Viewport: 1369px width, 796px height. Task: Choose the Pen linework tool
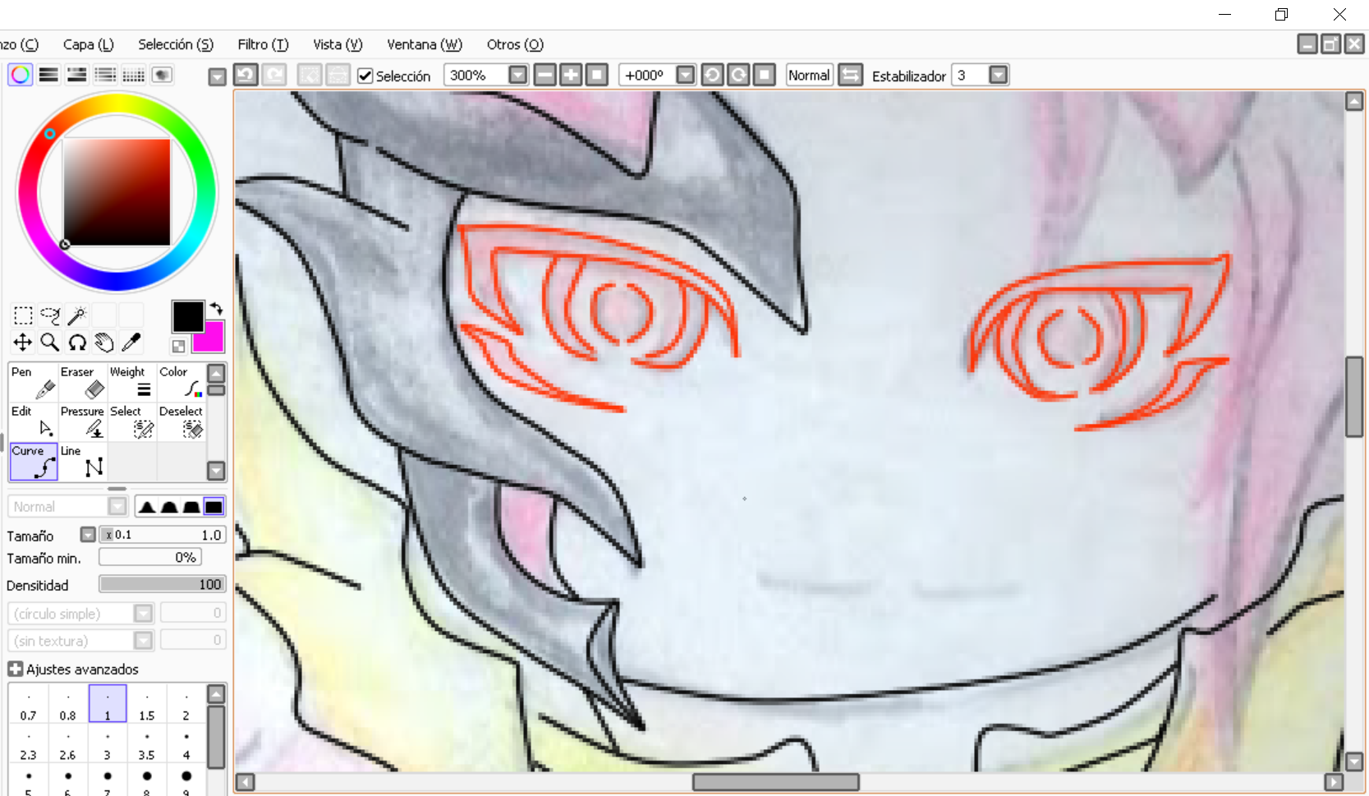coord(34,382)
